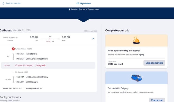
Task: Click the hotel bell illustration
Action: pos(136,40)
